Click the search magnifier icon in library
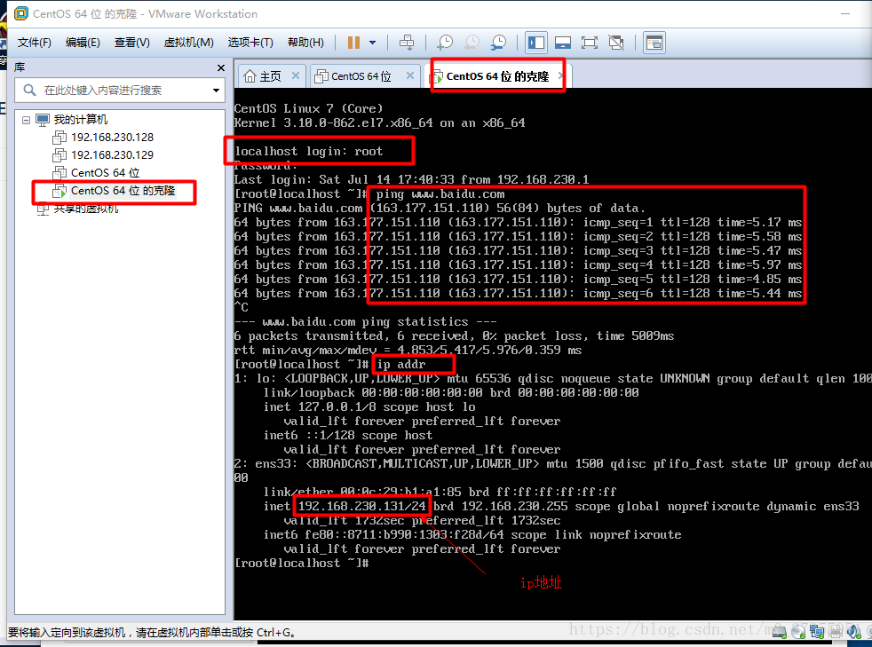This screenshot has width=872, height=647. coord(29,90)
